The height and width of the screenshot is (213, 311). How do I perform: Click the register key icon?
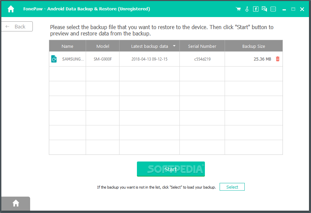pyautogui.click(x=247, y=9)
